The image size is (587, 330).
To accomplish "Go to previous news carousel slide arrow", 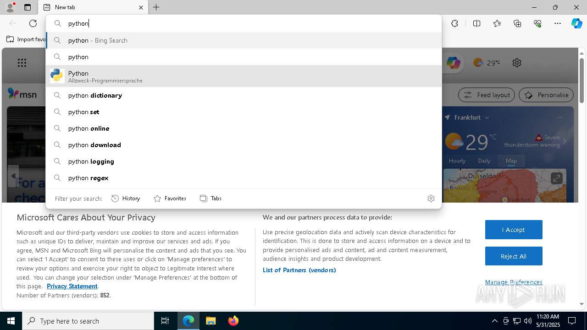I will [13, 176].
